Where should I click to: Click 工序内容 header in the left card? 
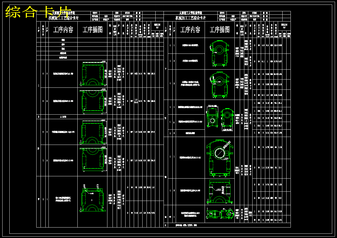click(x=63, y=30)
